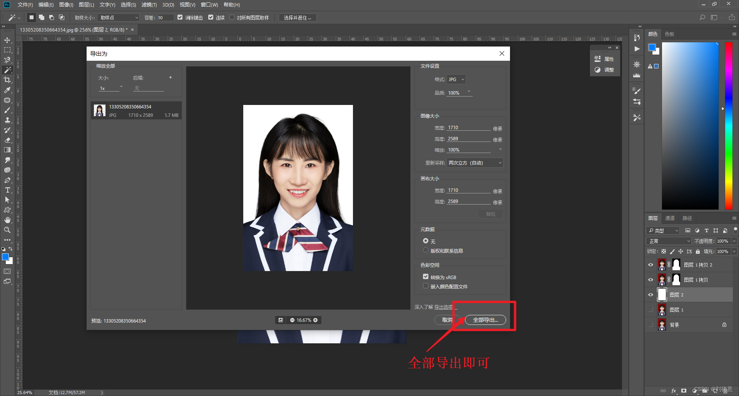Viewport: 739px width, 396px height.
Task: Enable the 嵌入颜色配置文件 checkbox
Action: coord(425,286)
